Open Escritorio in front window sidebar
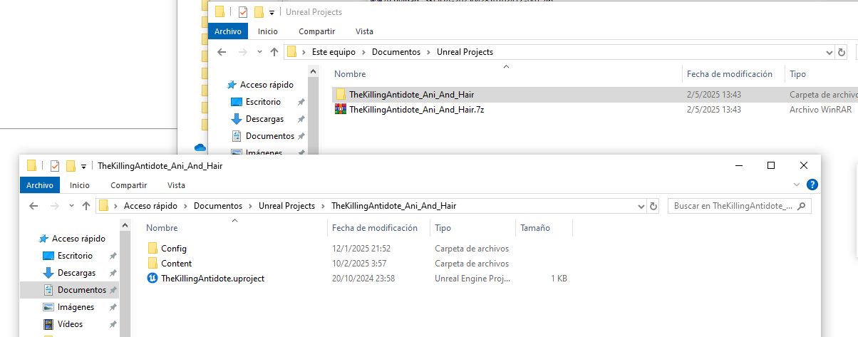 tap(75, 256)
